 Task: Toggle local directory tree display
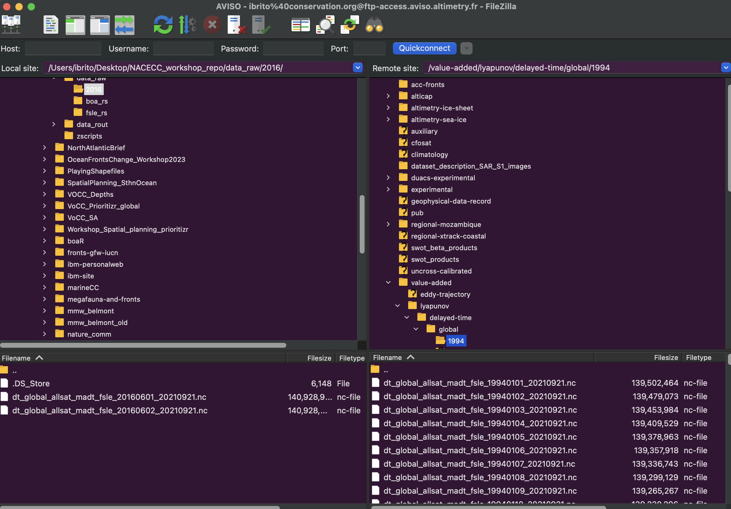coord(75,25)
